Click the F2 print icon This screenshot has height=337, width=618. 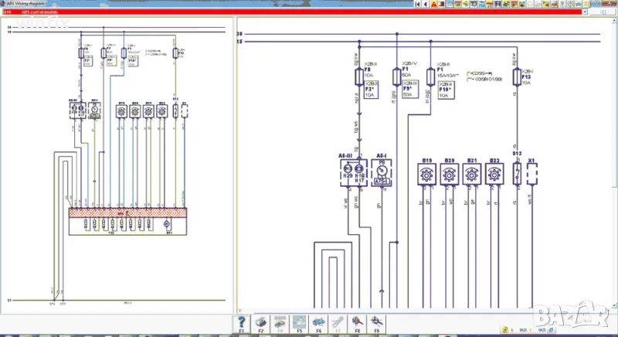coord(261,322)
